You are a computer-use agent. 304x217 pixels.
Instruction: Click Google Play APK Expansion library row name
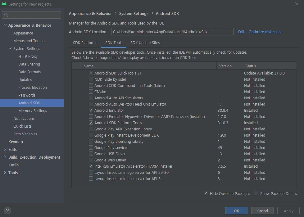tap(123, 129)
